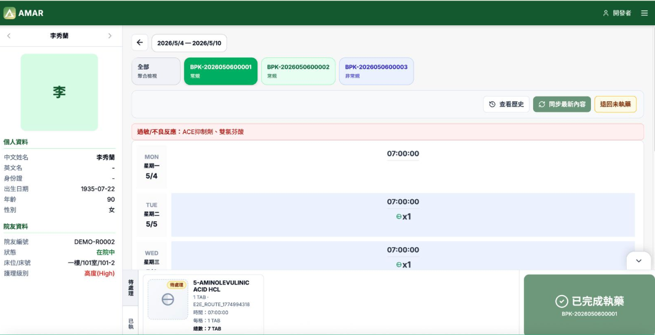This screenshot has width=655, height=335.
Task: Expand with the down chevron button
Action: (638, 261)
